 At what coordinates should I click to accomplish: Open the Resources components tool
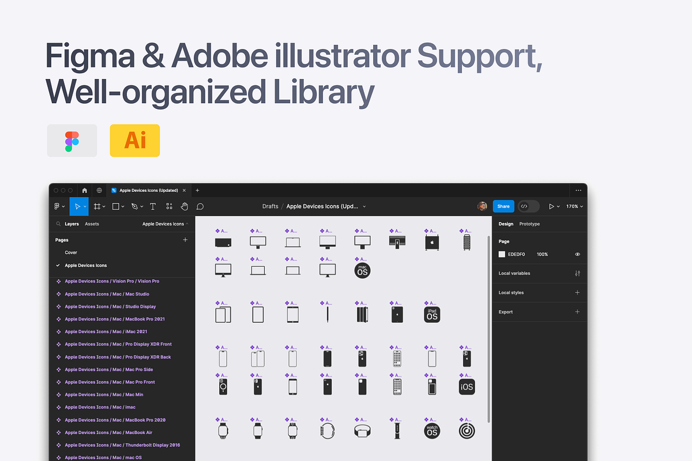(x=169, y=206)
